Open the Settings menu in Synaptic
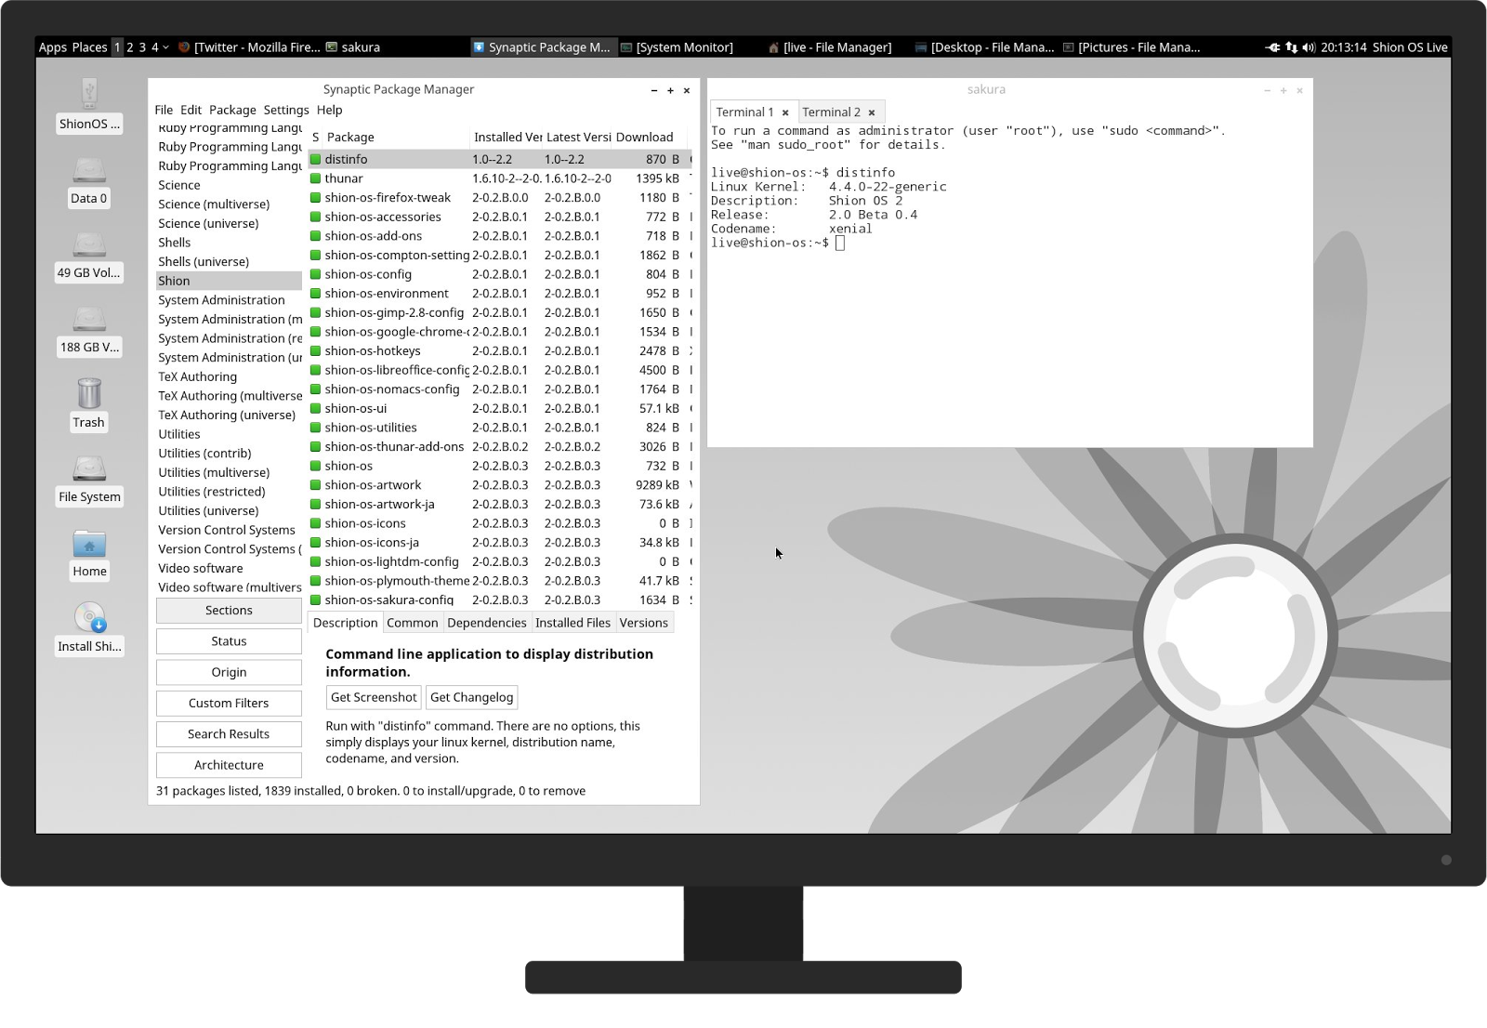The width and height of the screenshot is (1487, 1028). click(x=286, y=110)
